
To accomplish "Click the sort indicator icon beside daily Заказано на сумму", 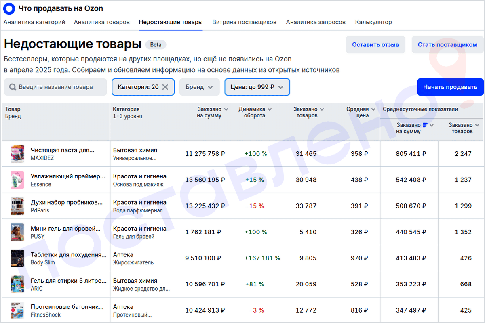I will (425, 125).
